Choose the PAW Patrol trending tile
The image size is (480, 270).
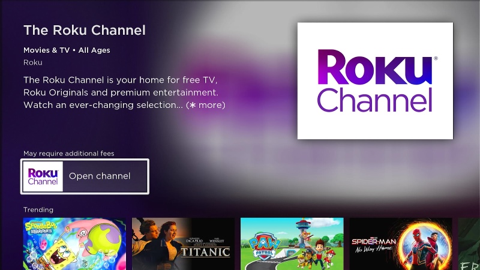(292, 244)
